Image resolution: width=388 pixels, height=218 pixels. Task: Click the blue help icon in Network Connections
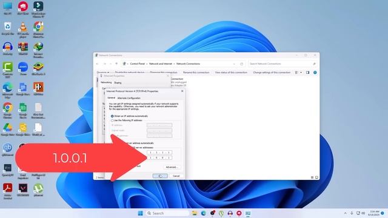click(x=315, y=73)
